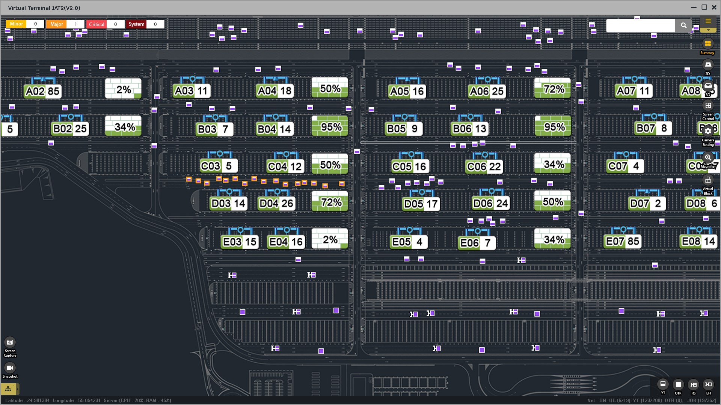
Task: Open the Virtual Block tool
Action: click(708, 180)
